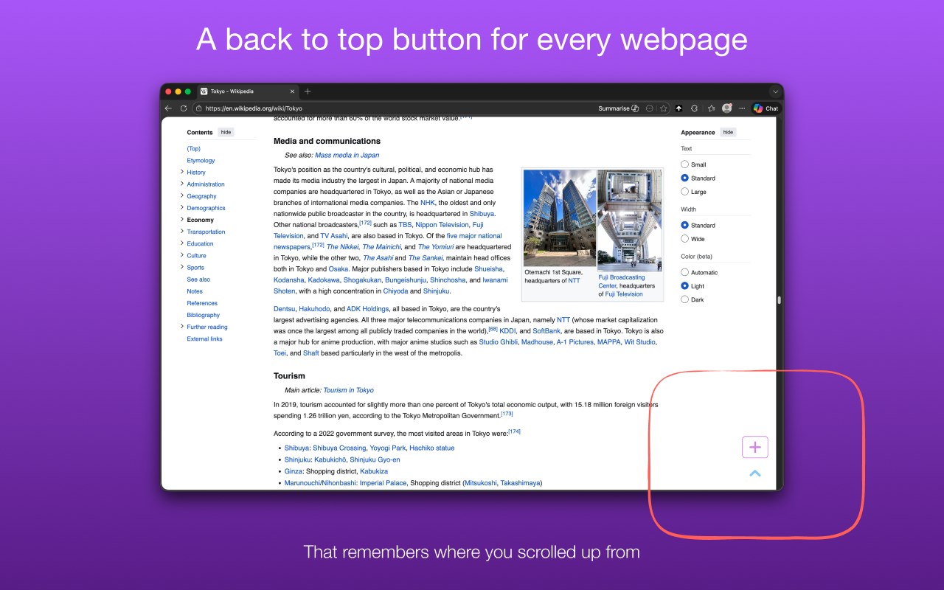This screenshot has width=944, height=590.
Task: Click the page vertical scrollbar thumb
Action: 779,300
